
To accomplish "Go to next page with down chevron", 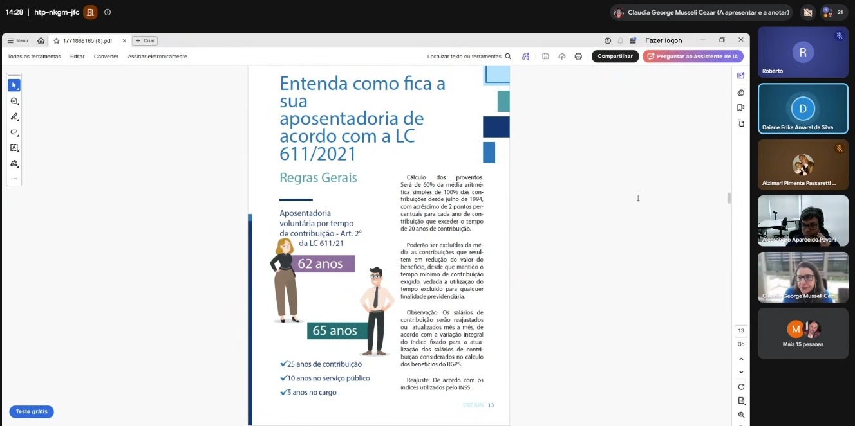I will tap(741, 373).
